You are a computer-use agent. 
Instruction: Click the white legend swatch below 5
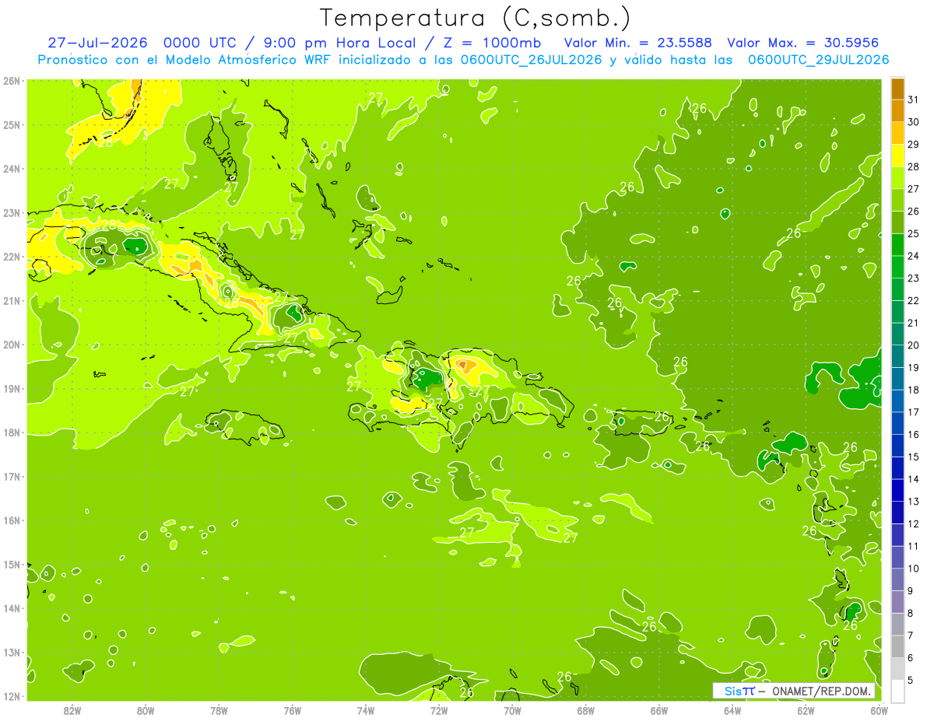[x=897, y=691]
